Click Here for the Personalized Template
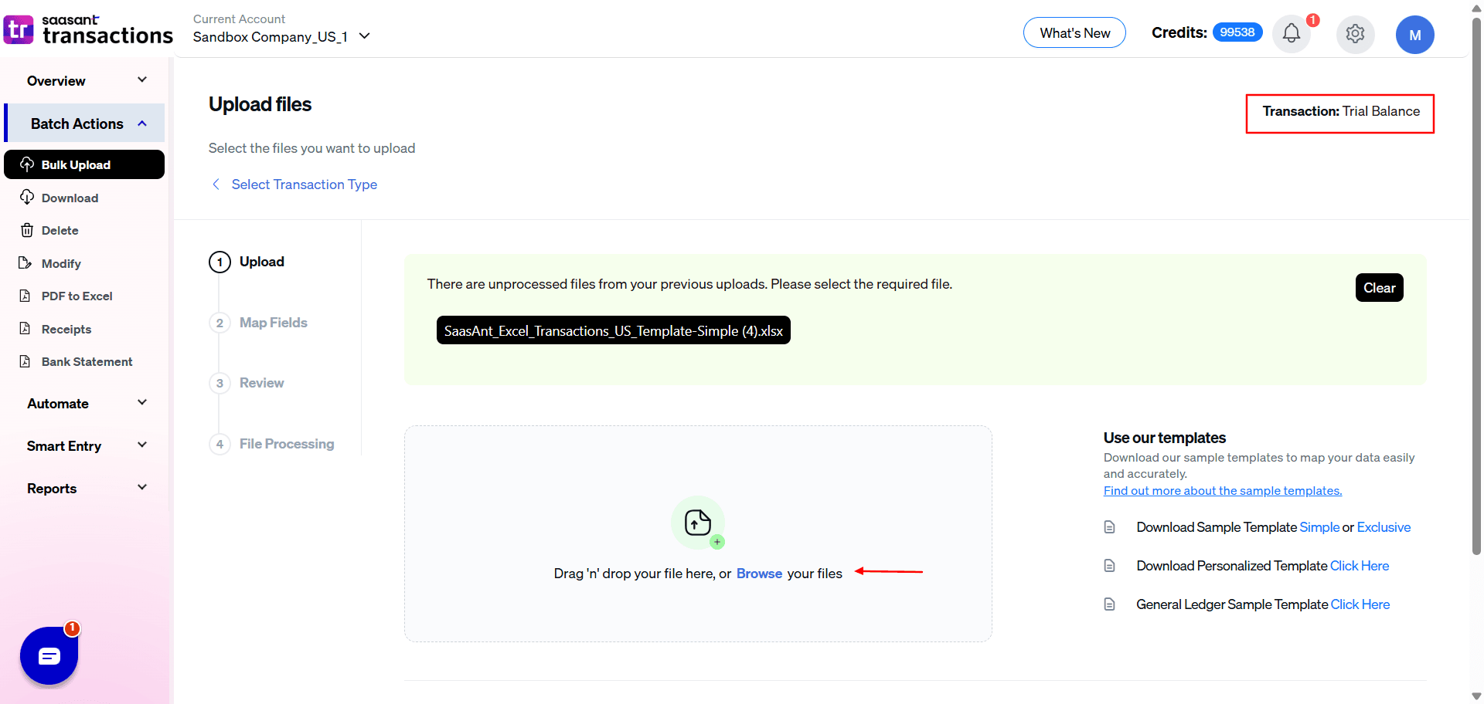 [x=1360, y=566]
